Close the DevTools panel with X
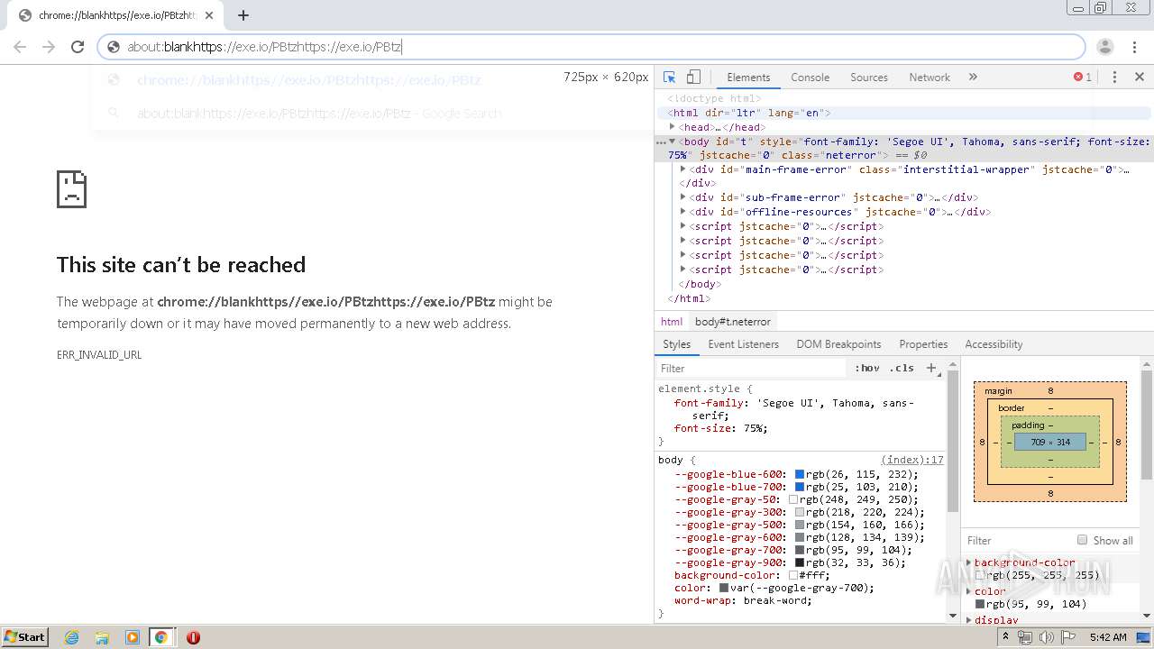Image resolution: width=1154 pixels, height=649 pixels. point(1140,78)
